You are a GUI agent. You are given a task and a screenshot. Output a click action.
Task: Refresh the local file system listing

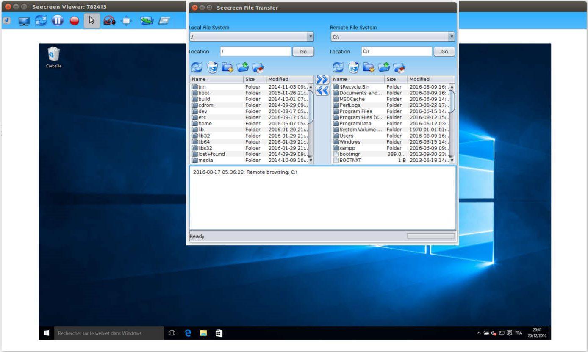point(197,67)
